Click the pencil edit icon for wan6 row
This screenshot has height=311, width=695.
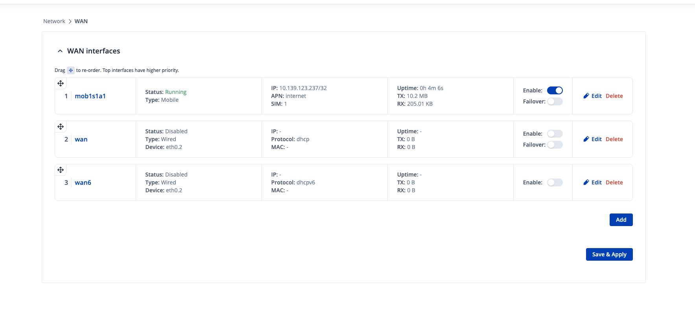[x=586, y=182]
